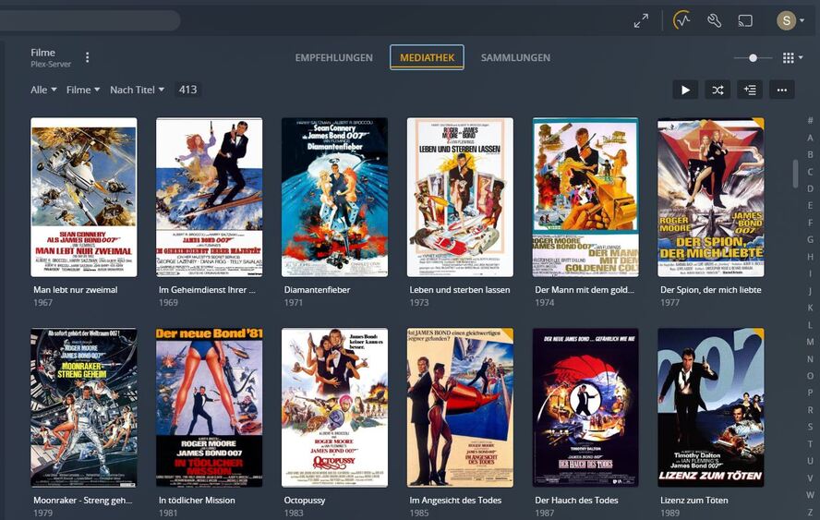Expand the Filme type dropdown
This screenshot has height=520, width=820.
click(x=82, y=90)
